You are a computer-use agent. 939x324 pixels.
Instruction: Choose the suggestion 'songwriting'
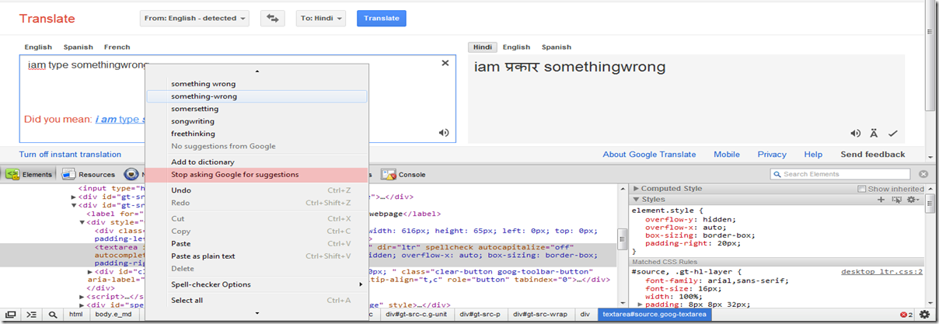(x=257, y=121)
